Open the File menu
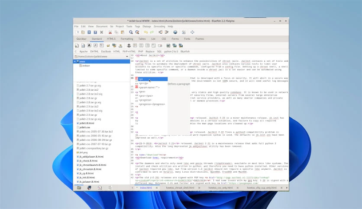This screenshot has height=209, width=362. (76, 26)
